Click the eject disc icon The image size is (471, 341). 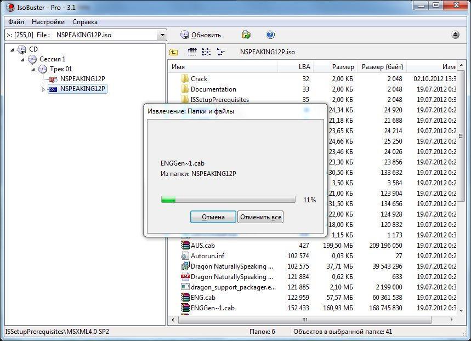tap(456, 35)
